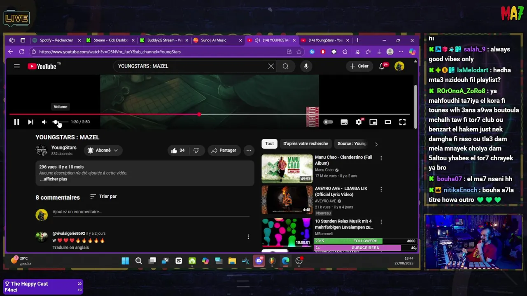Image resolution: width=527 pixels, height=296 pixels.
Task: Open comment options three-dot menu
Action: (248, 237)
